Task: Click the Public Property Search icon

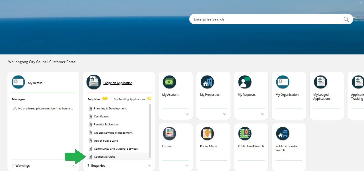Action: (x=283, y=134)
